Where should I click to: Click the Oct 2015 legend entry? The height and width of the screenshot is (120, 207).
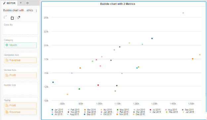coord(57,112)
